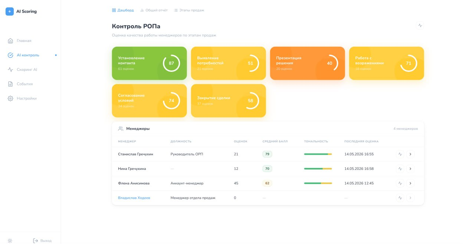The width and height of the screenshot is (475, 244).
Task: Click the pulse icon in Станислав Гречухин row
Action: (400, 154)
